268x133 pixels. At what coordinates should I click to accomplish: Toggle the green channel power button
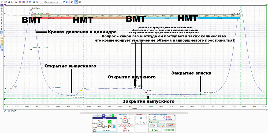[x=110, y=121]
